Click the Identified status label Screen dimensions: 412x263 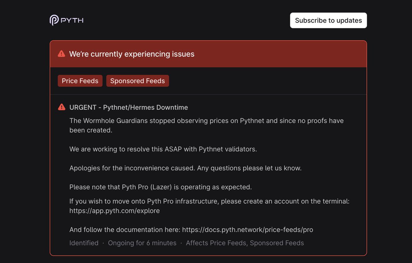[x=84, y=243]
